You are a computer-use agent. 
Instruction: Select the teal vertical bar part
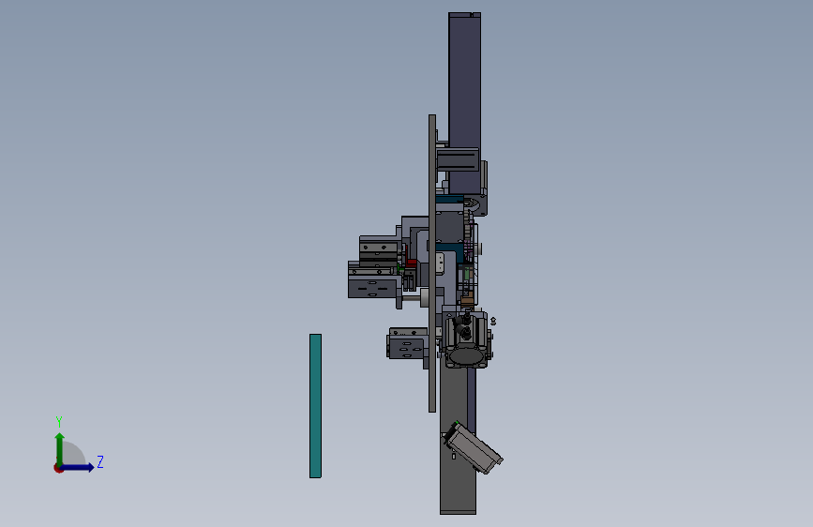tap(315, 406)
